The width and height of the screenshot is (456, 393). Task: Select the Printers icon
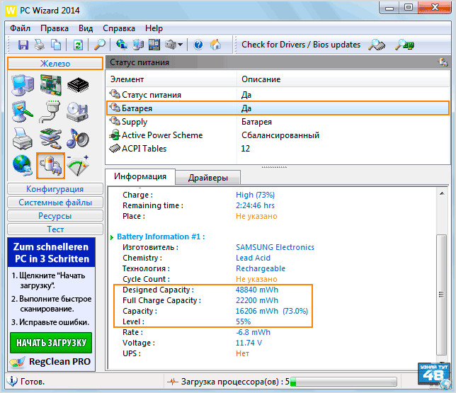[23, 139]
